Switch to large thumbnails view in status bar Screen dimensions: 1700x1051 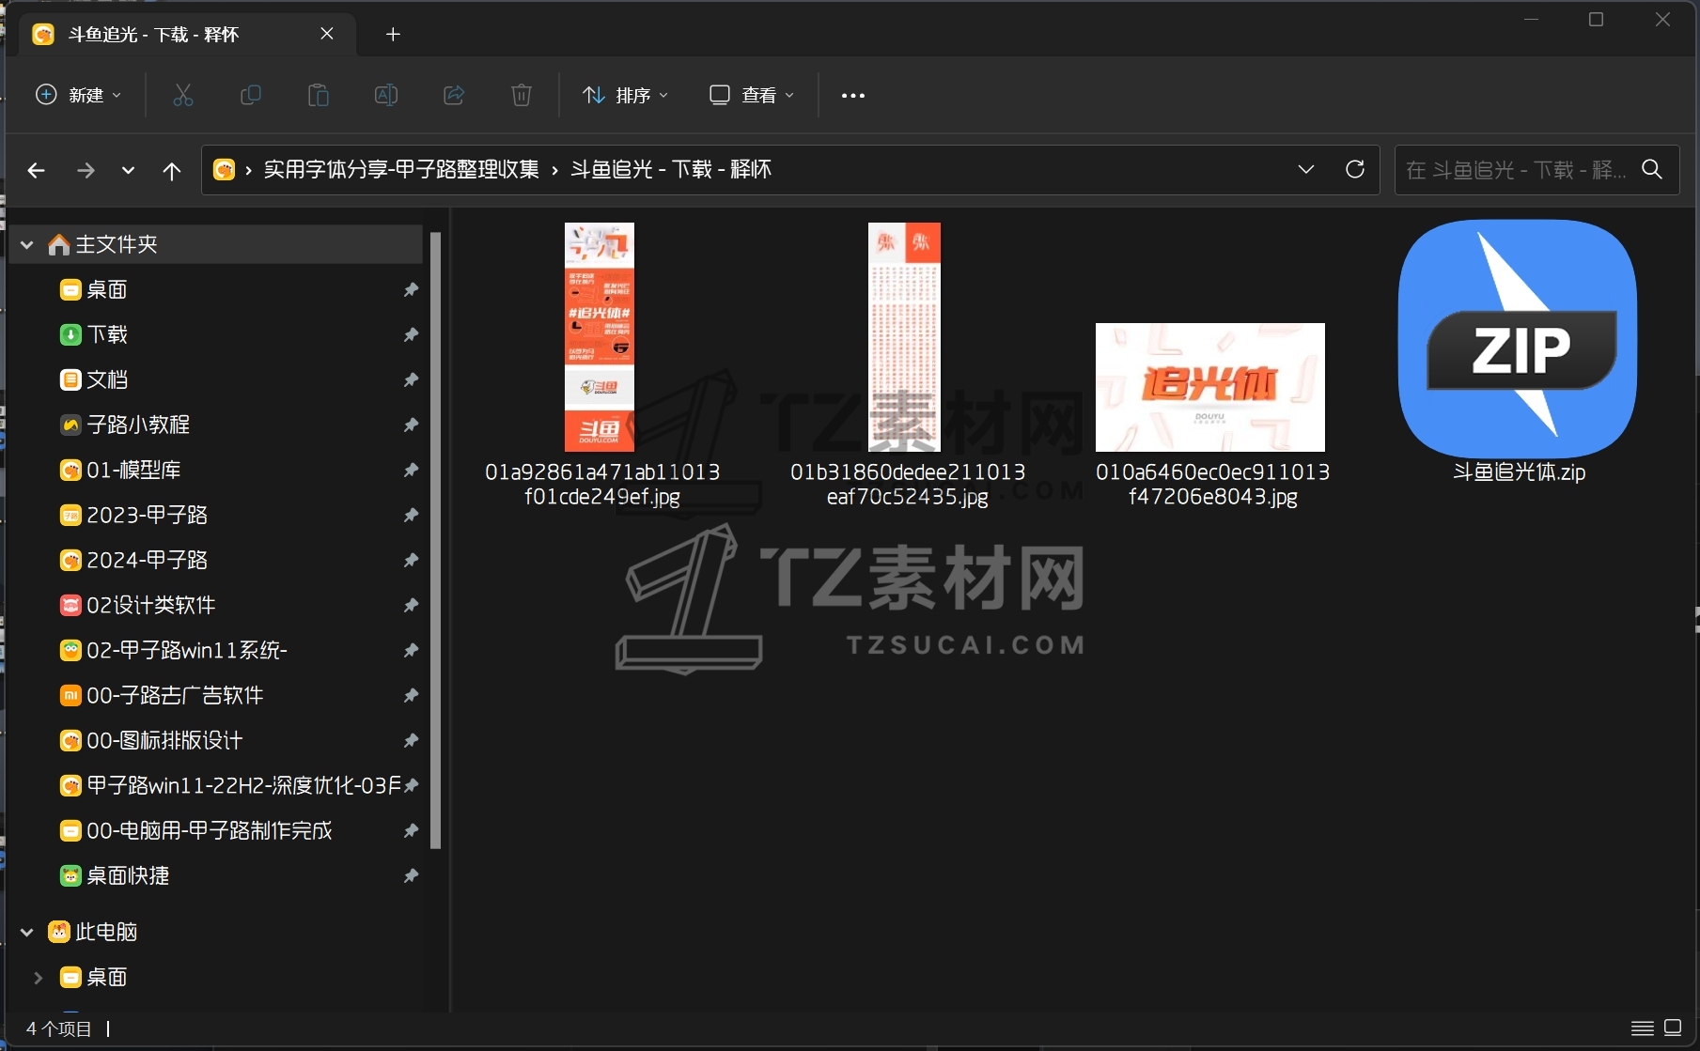coord(1673,1028)
